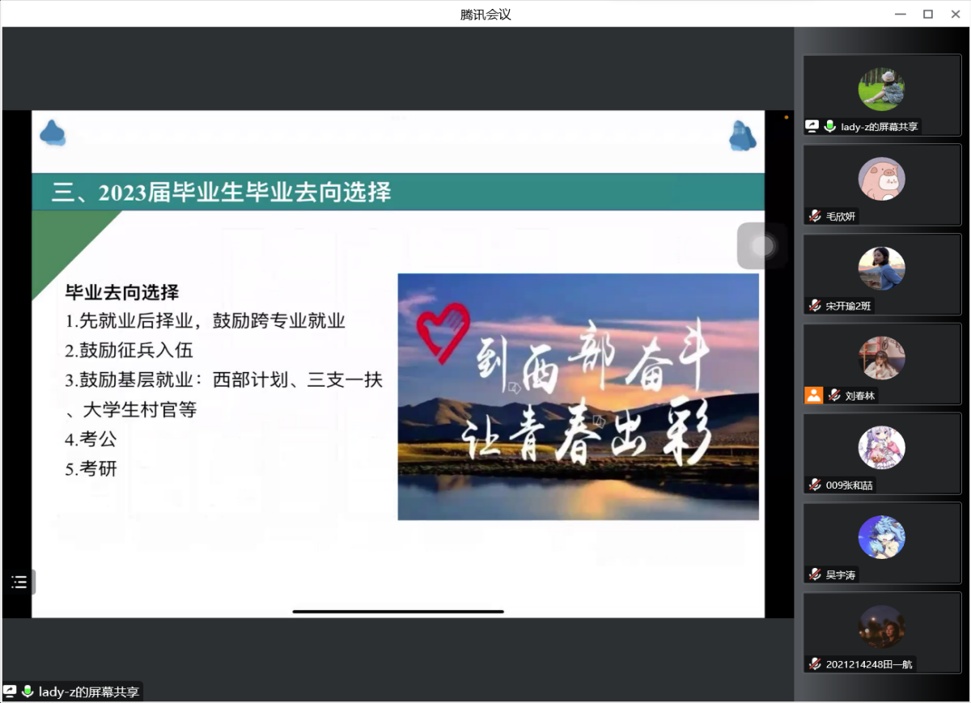971x703 pixels.
Task: Click the orange host badge beside 刘春林
Action: [813, 396]
